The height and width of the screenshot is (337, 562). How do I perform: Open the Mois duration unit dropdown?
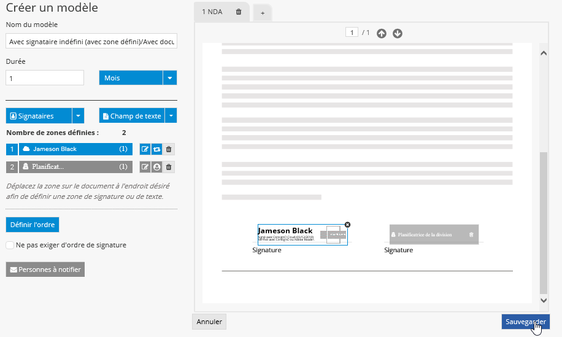170,78
